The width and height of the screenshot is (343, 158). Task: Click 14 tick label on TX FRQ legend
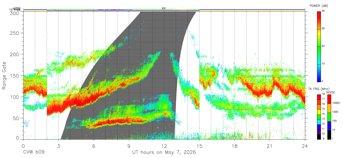point(323,114)
